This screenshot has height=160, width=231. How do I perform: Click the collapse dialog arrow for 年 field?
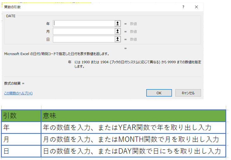tap(118, 23)
